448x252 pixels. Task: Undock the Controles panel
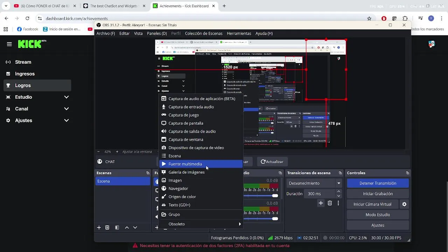(407, 173)
